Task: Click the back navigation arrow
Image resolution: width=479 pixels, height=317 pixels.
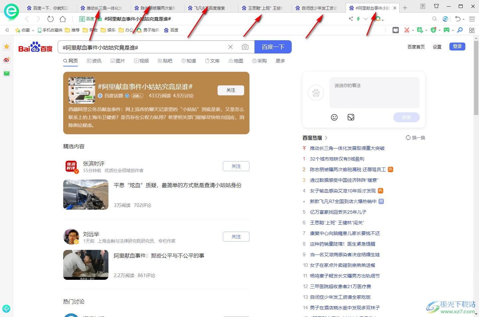Action: coord(27,19)
